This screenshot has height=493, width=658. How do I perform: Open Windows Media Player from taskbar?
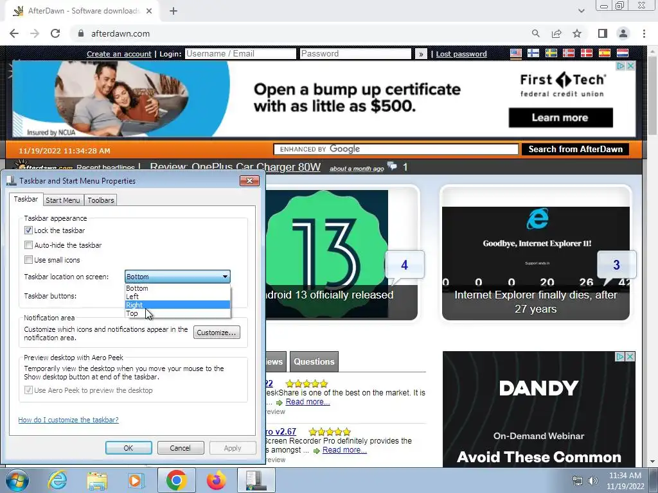(136, 480)
